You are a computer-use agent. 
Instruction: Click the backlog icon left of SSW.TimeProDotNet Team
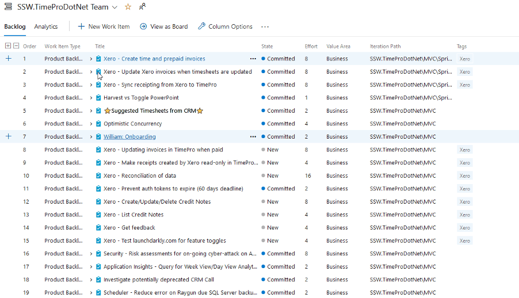point(9,7)
